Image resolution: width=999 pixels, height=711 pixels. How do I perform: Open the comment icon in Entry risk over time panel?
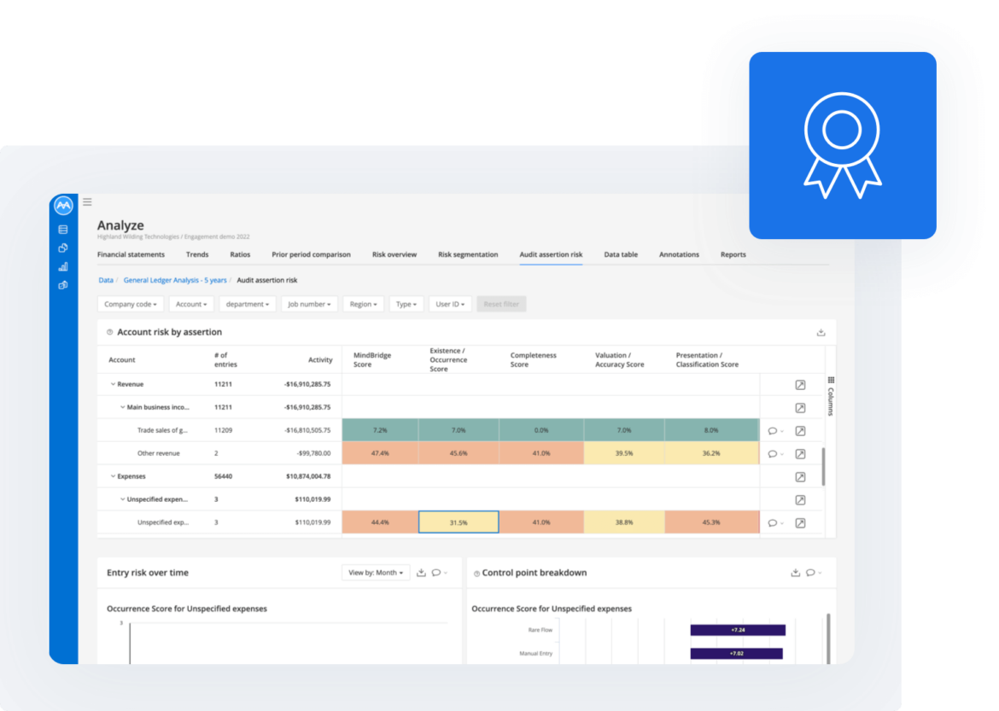pos(437,573)
